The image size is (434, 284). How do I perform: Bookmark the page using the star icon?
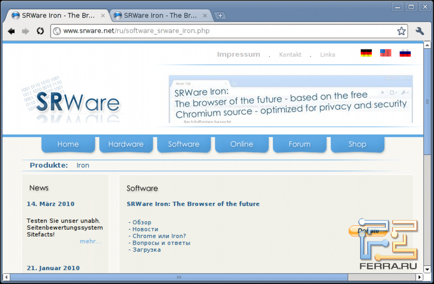point(401,31)
